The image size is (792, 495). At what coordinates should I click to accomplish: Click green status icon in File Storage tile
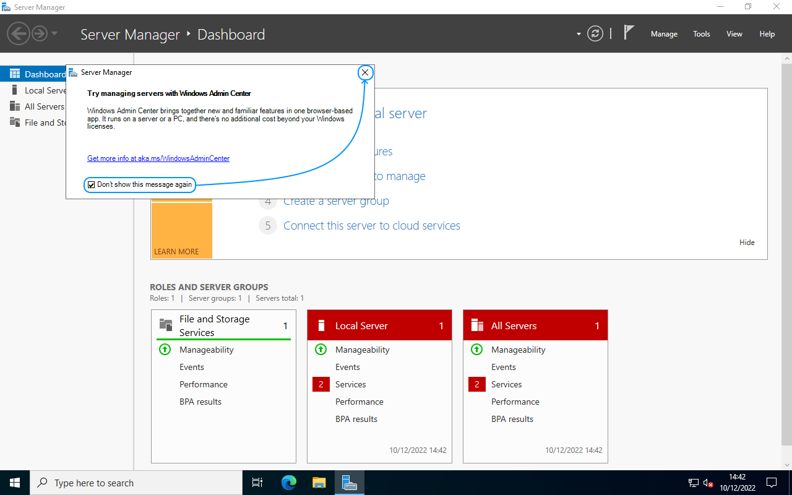click(x=165, y=349)
